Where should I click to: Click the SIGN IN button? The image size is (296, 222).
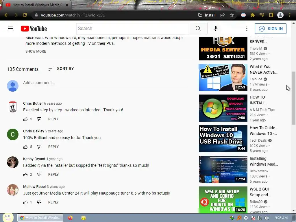pyautogui.click(x=271, y=29)
